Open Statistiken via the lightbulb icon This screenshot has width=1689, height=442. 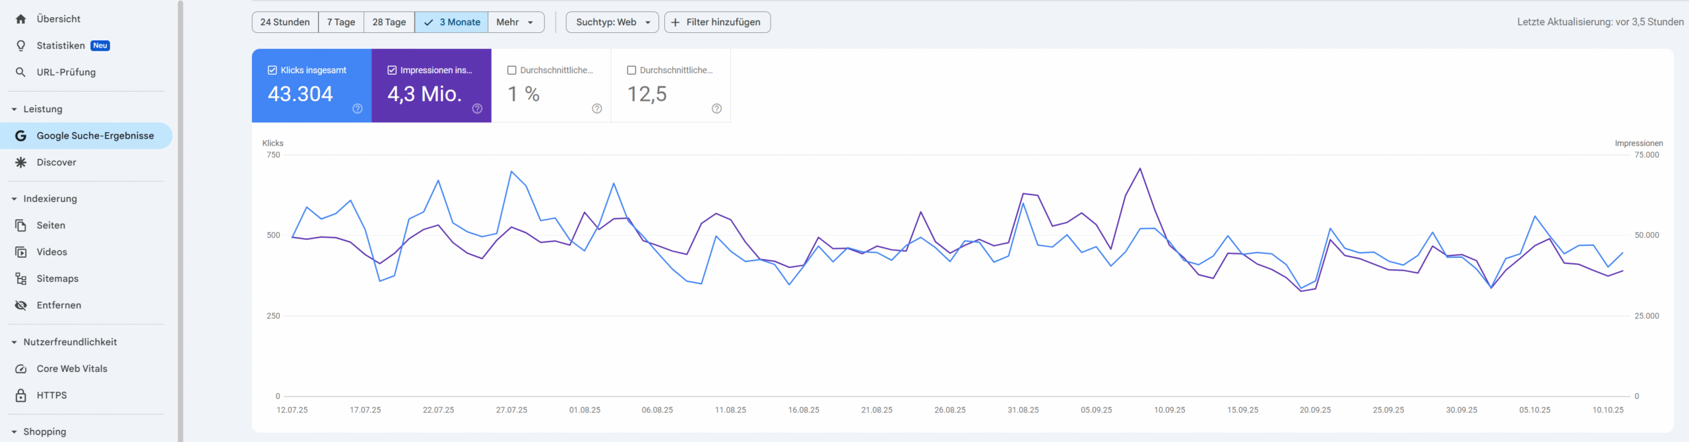[x=20, y=46]
